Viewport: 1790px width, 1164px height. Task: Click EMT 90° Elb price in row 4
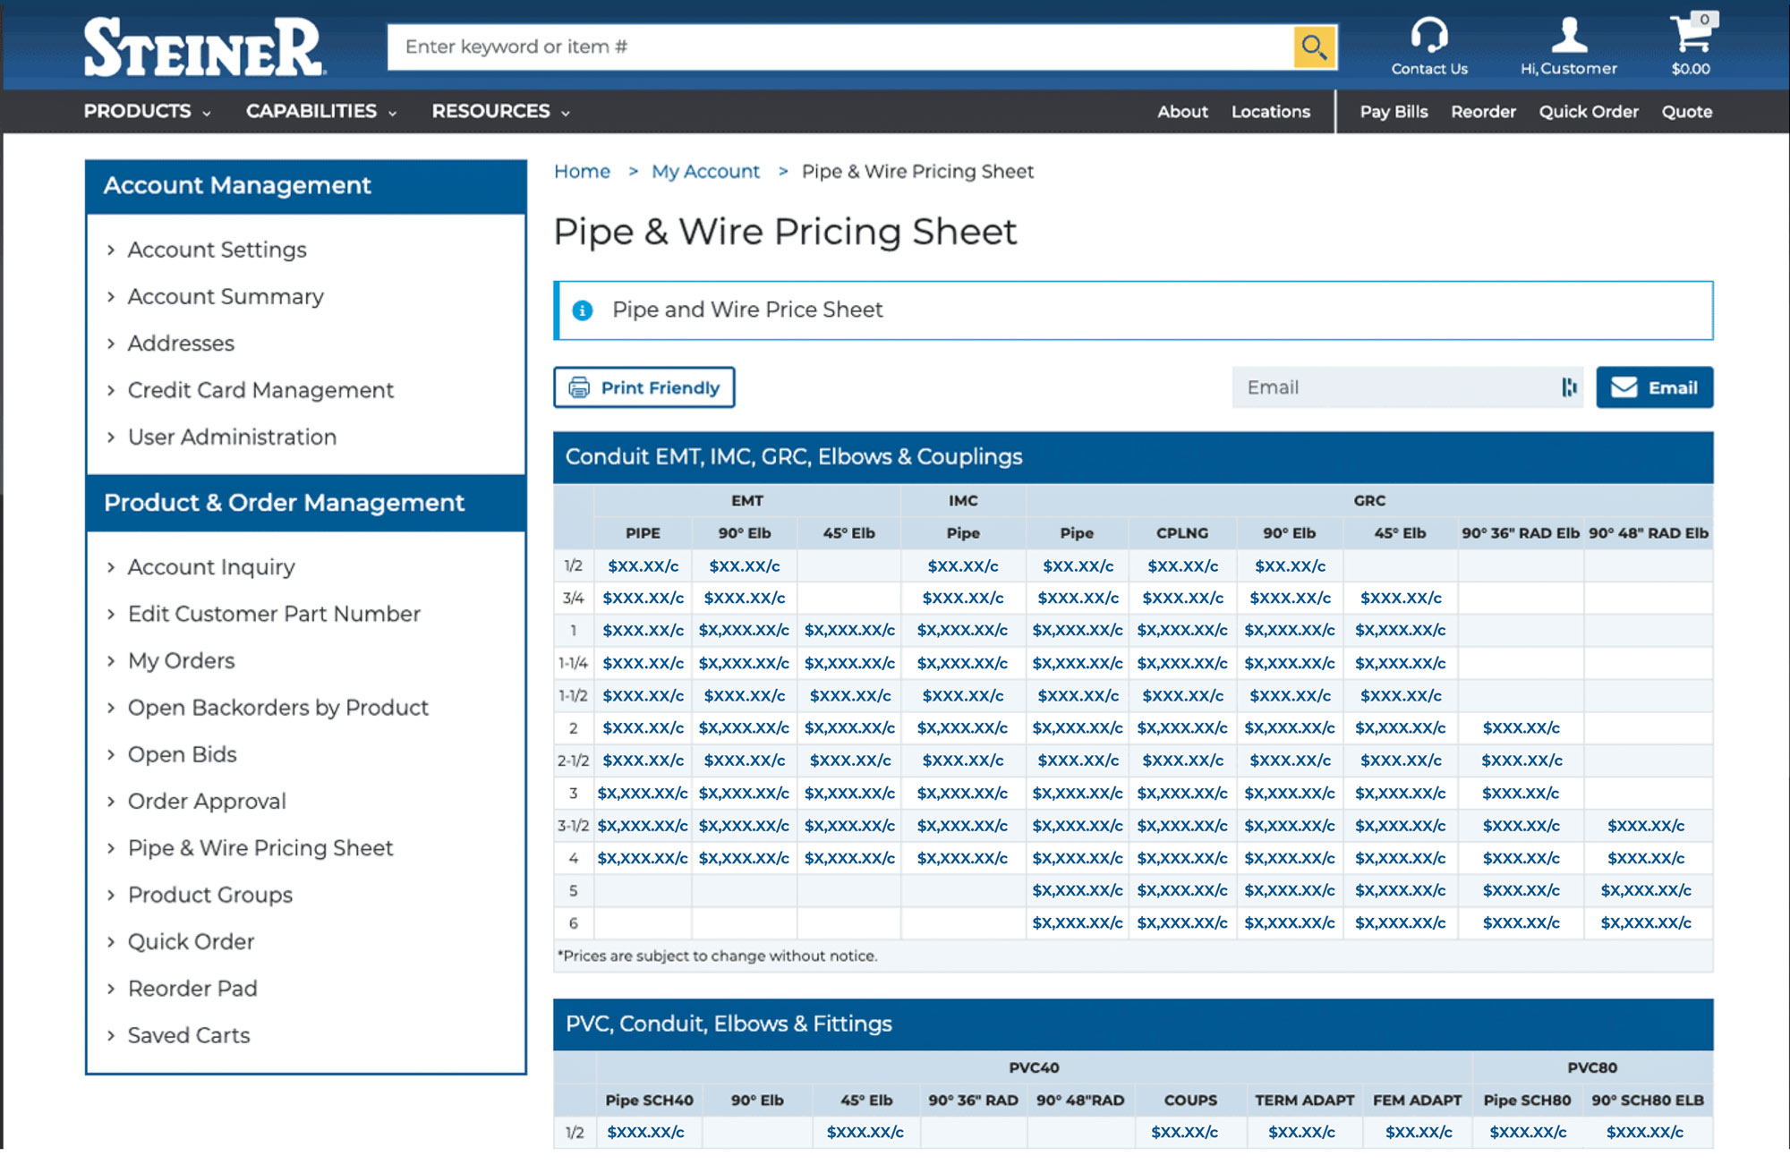click(x=744, y=859)
